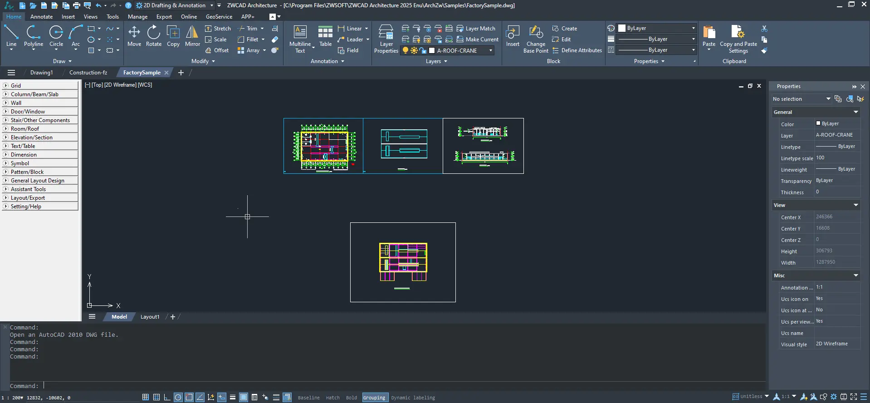
Task: Collapse the Misc properties section
Action: (x=856, y=275)
